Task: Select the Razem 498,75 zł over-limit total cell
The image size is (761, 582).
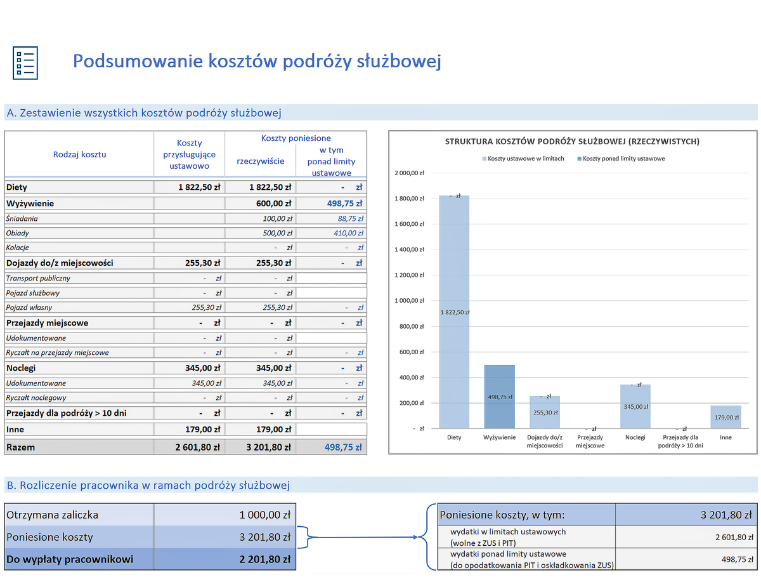Action: pyautogui.click(x=332, y=447)
